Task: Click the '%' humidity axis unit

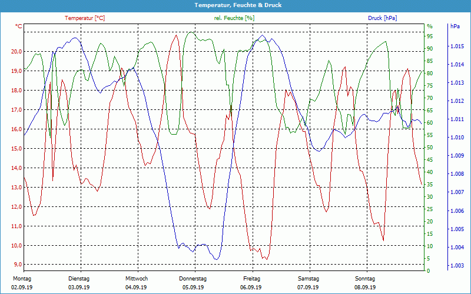Action: (x=430, y=26)
